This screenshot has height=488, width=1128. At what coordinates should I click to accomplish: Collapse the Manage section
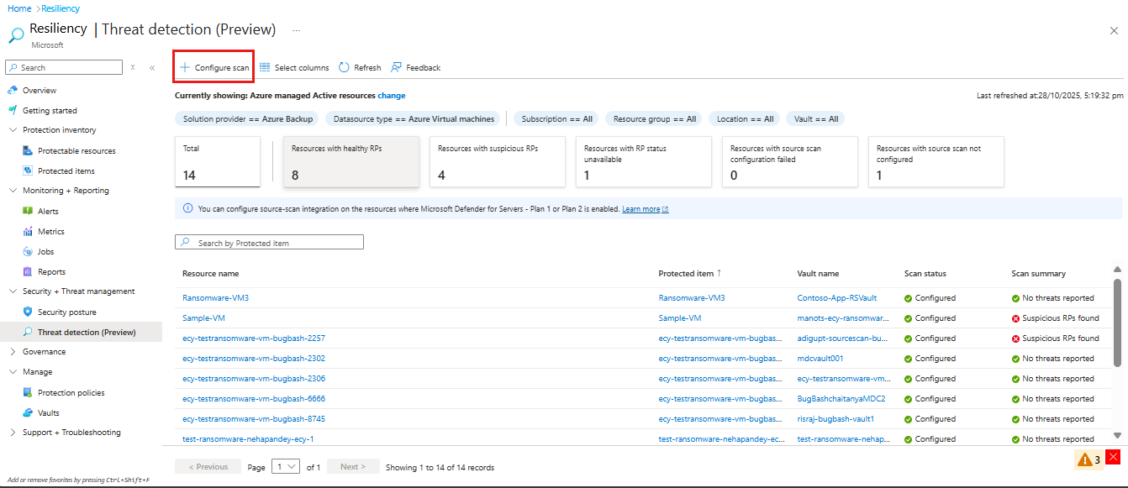(13, 372)
